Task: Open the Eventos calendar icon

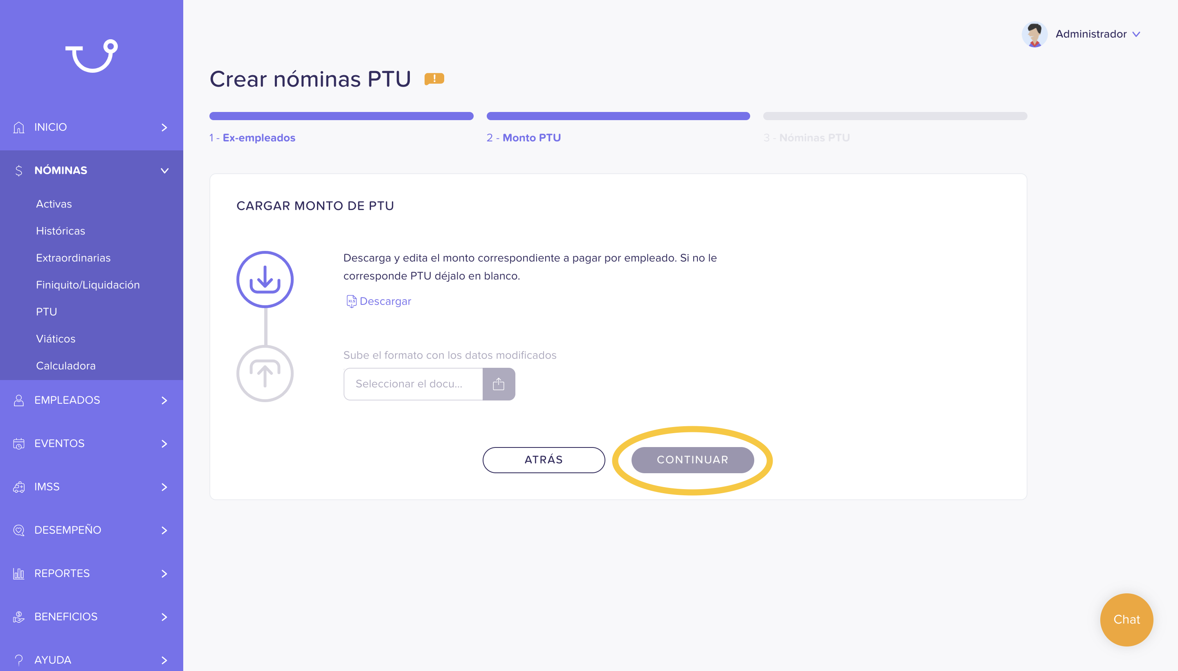Action: click(18, 443)
